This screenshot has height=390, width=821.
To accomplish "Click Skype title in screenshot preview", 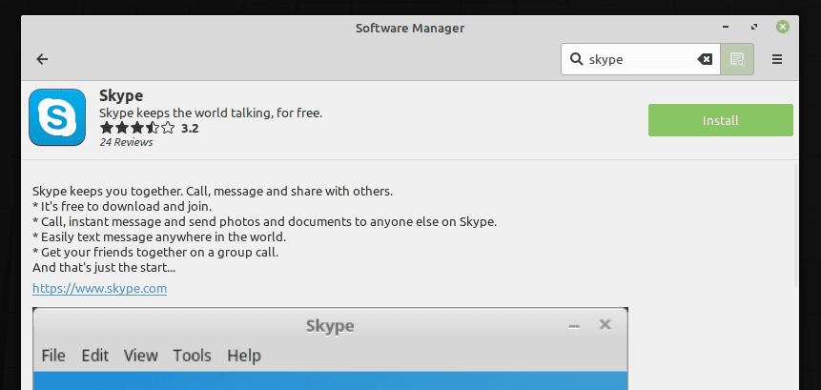I will pyautogui.click(x=330, y=326).
